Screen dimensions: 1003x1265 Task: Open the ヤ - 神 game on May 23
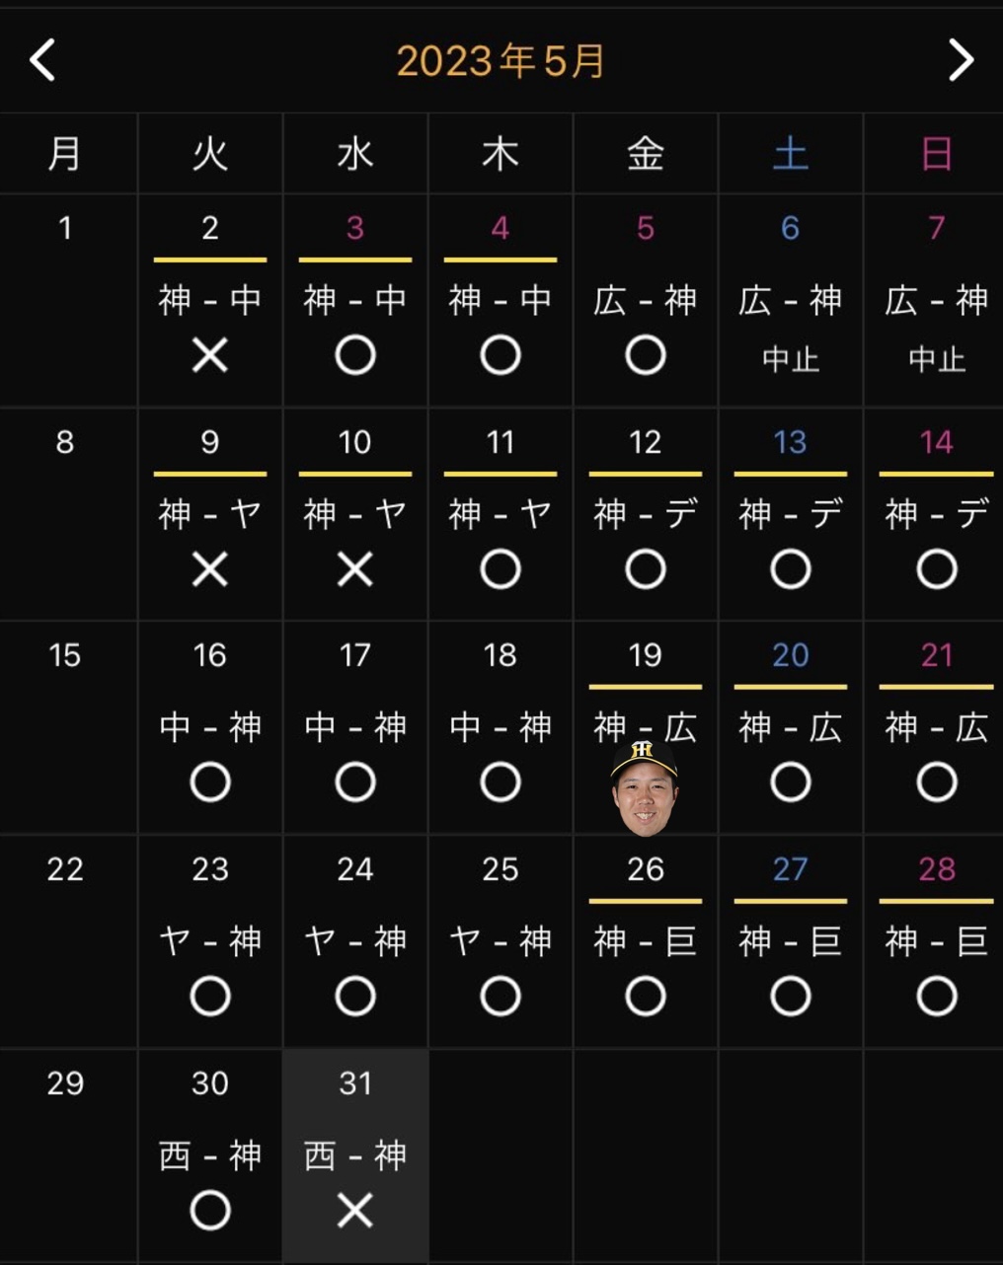coord(210,941)
